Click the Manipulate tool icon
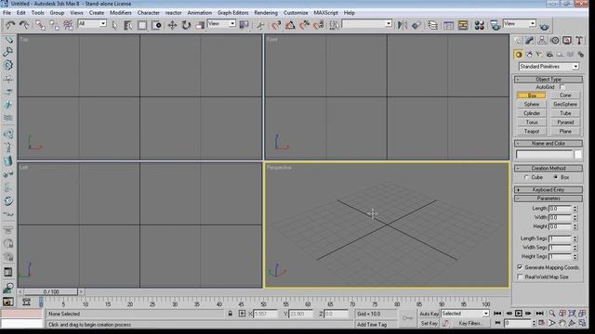The width and height of the screenshot is (595, 334). coord(260,25)
